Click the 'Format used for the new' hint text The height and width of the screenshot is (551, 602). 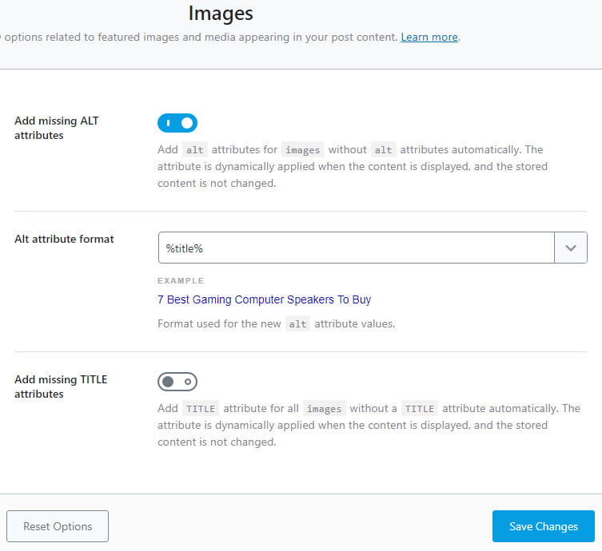pyautogui.click(x=220, y=324)
